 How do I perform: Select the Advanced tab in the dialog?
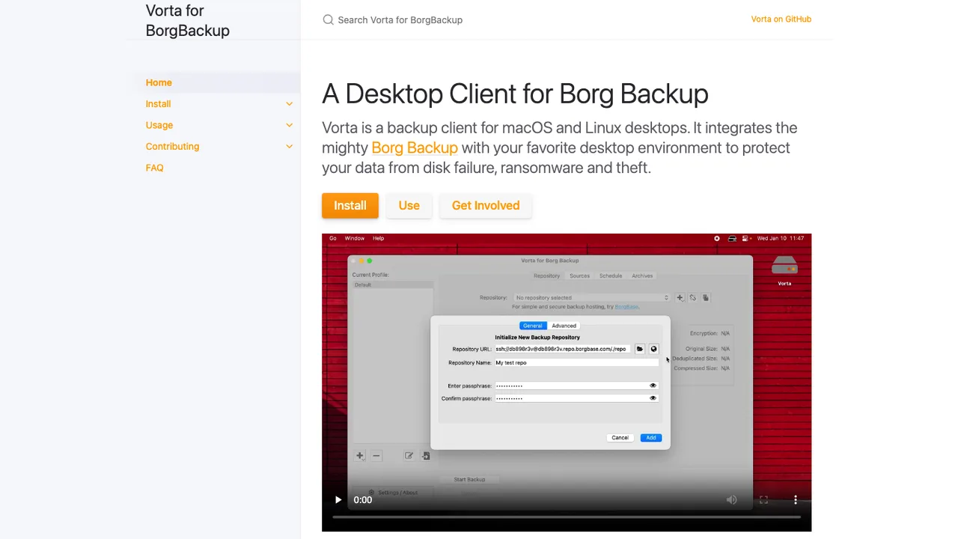pyautogui.click(x=564, y=326)
